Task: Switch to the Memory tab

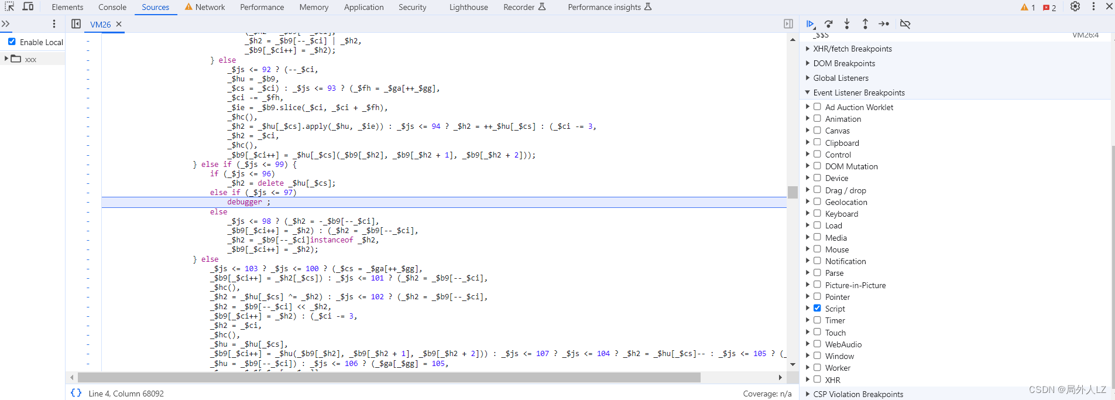Action: (314, 7)
